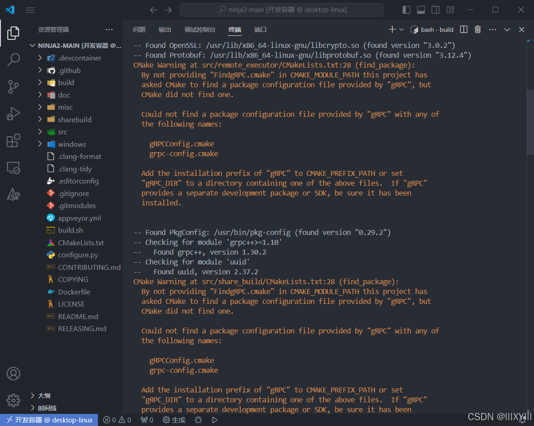Viewport: 534px width, 426px height.
Task: Start debugging via status bar bug icon
Action: [x=198, y=420]
